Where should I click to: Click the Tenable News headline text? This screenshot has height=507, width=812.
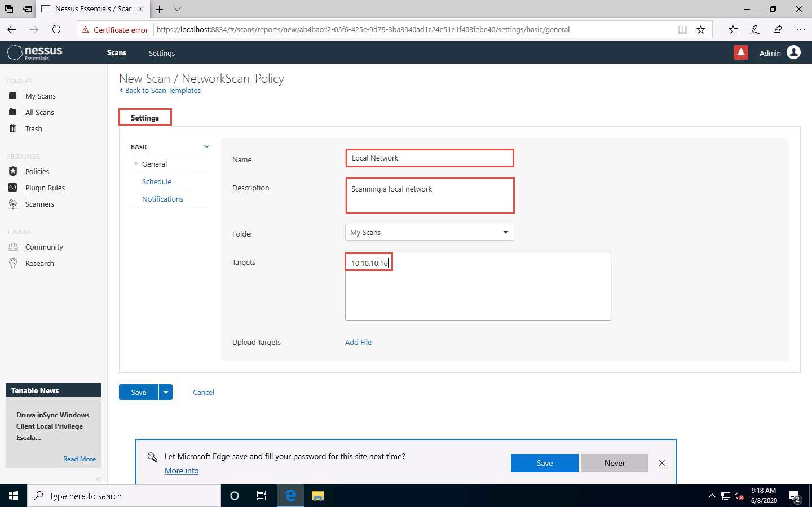(x=53, y=426)
